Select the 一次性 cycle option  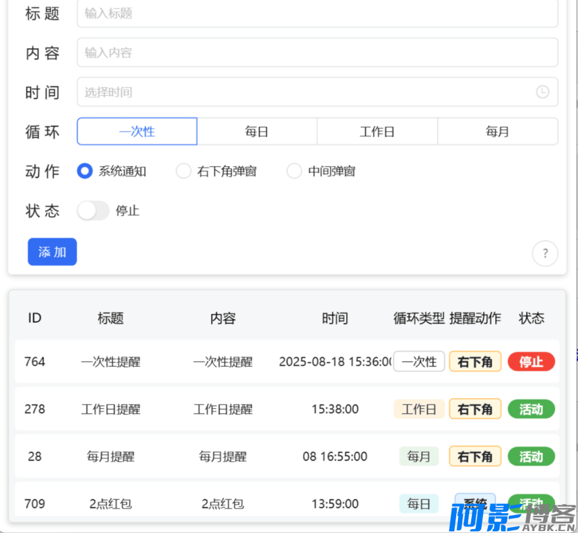(x=137, y=132)
